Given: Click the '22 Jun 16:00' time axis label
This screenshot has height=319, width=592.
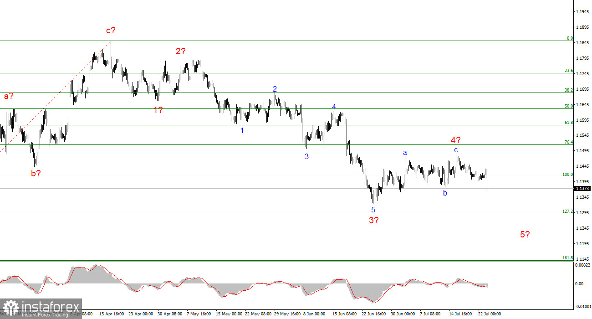Looking at the screenshot, I should [x=374, y=314].
